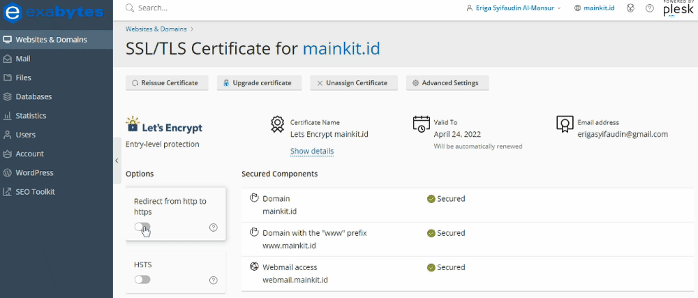Click the Let's Encrypt logo

pyautogui.click(x=164, y=126)
